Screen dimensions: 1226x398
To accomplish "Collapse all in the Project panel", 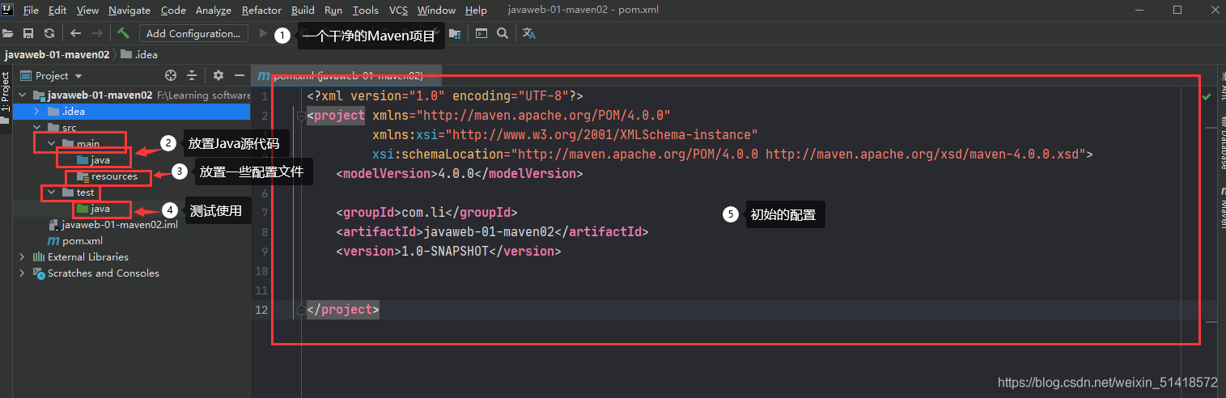I will [192, 75].
